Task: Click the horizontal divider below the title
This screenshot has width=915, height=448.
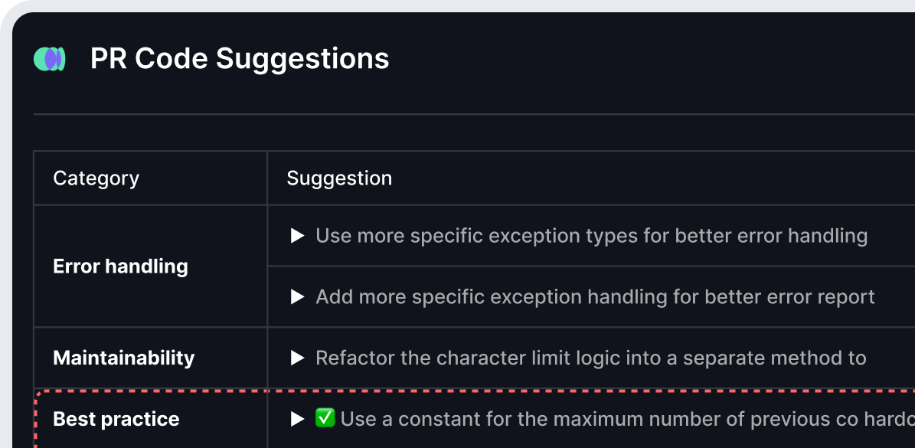Action: click(459, 115)
